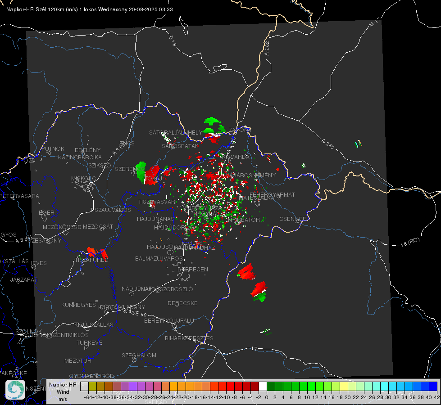441x405 pixels.
Task: Click the KUNHEGYES city label
Action: coord(78,305)
